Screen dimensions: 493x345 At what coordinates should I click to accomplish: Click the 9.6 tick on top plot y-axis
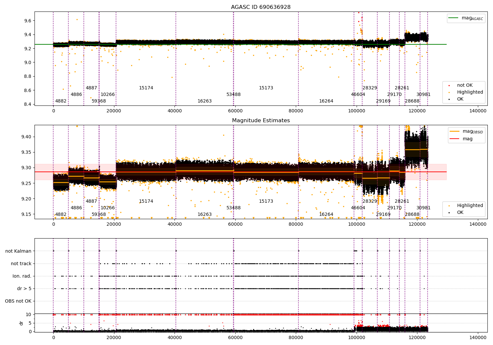pyautogui.click(x=27, y=21)
